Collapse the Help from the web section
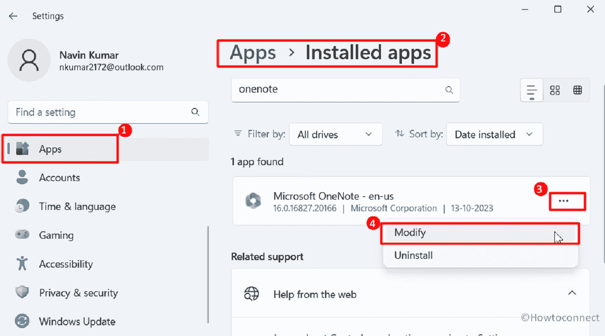Viewport: 605px width, 336px height. pyautogui.click(x=572, y=293)
